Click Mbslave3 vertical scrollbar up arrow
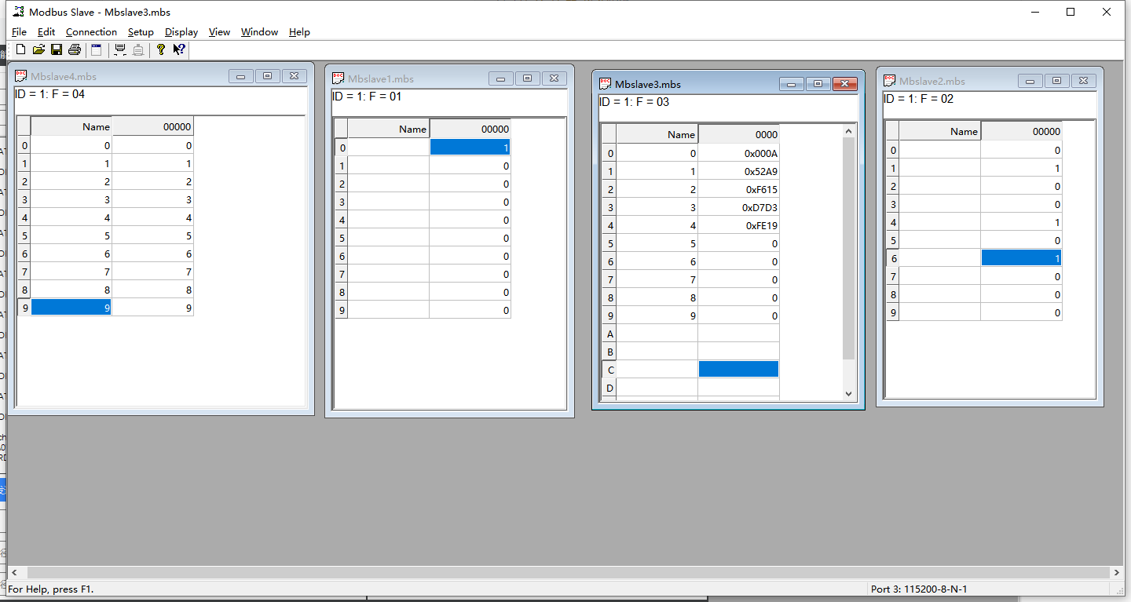This screenshot has height=602, width=1131. tap(848, 131)
